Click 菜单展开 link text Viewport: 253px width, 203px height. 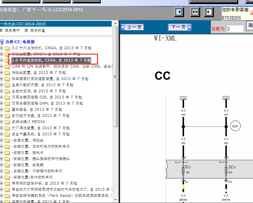(x=12, y=30)
